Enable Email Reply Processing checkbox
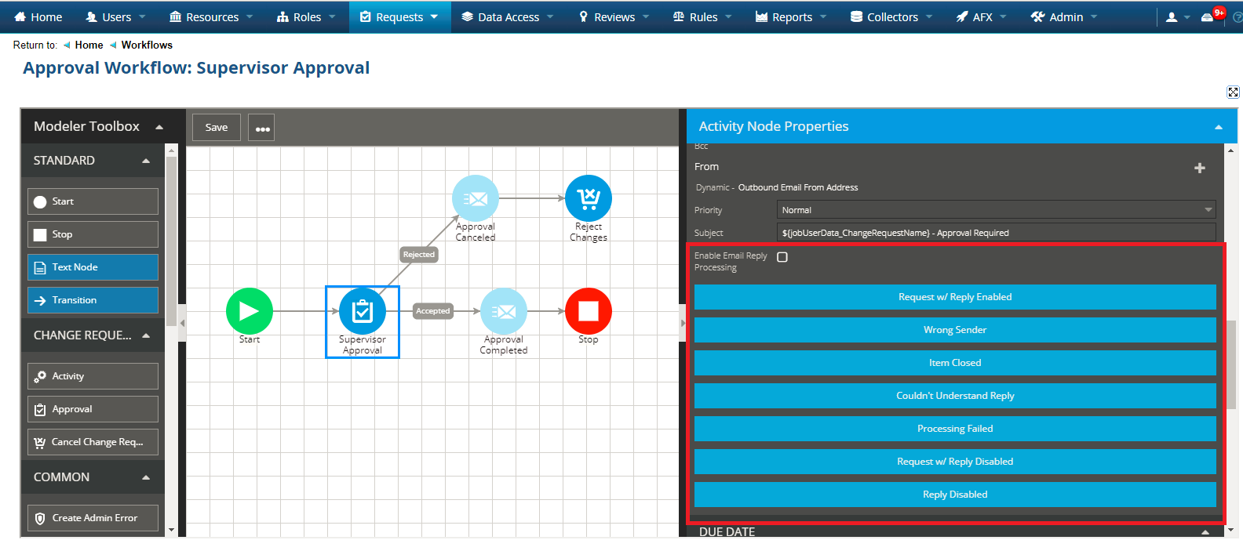The width and height of the screenshot is (1243, 540). click(x=782, y=257)
